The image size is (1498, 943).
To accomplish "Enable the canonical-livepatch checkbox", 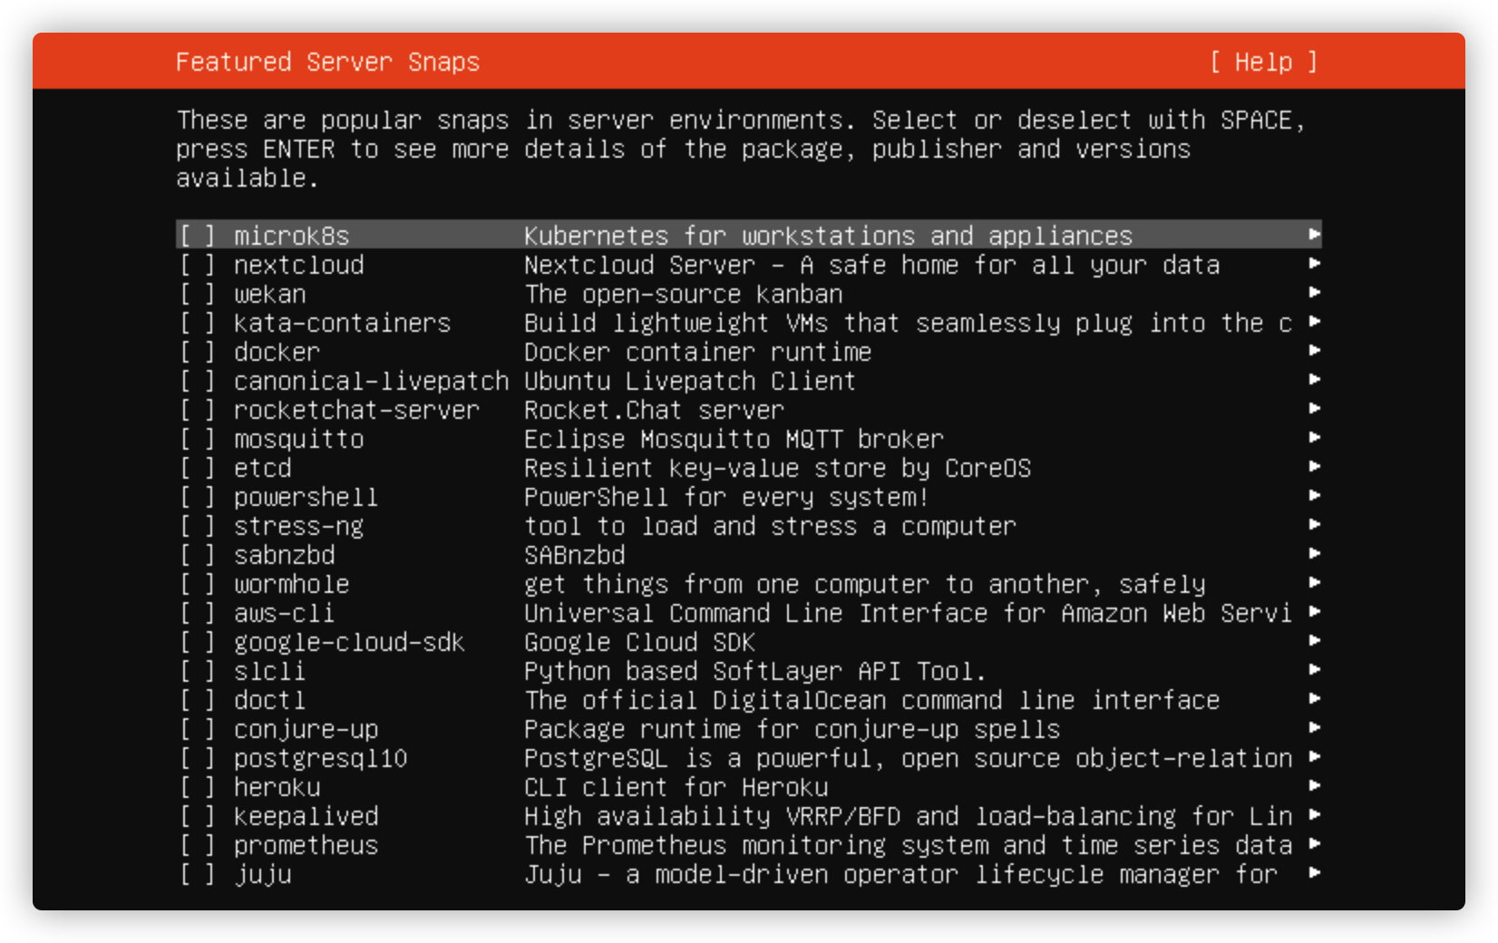I will 197,381.
